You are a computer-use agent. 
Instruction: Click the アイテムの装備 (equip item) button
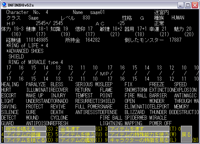(x=25, y=134)
